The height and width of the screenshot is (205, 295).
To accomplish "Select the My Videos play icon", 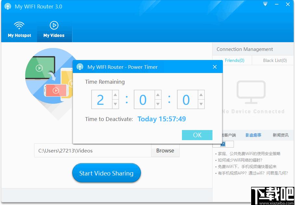I will coord(54,25).
